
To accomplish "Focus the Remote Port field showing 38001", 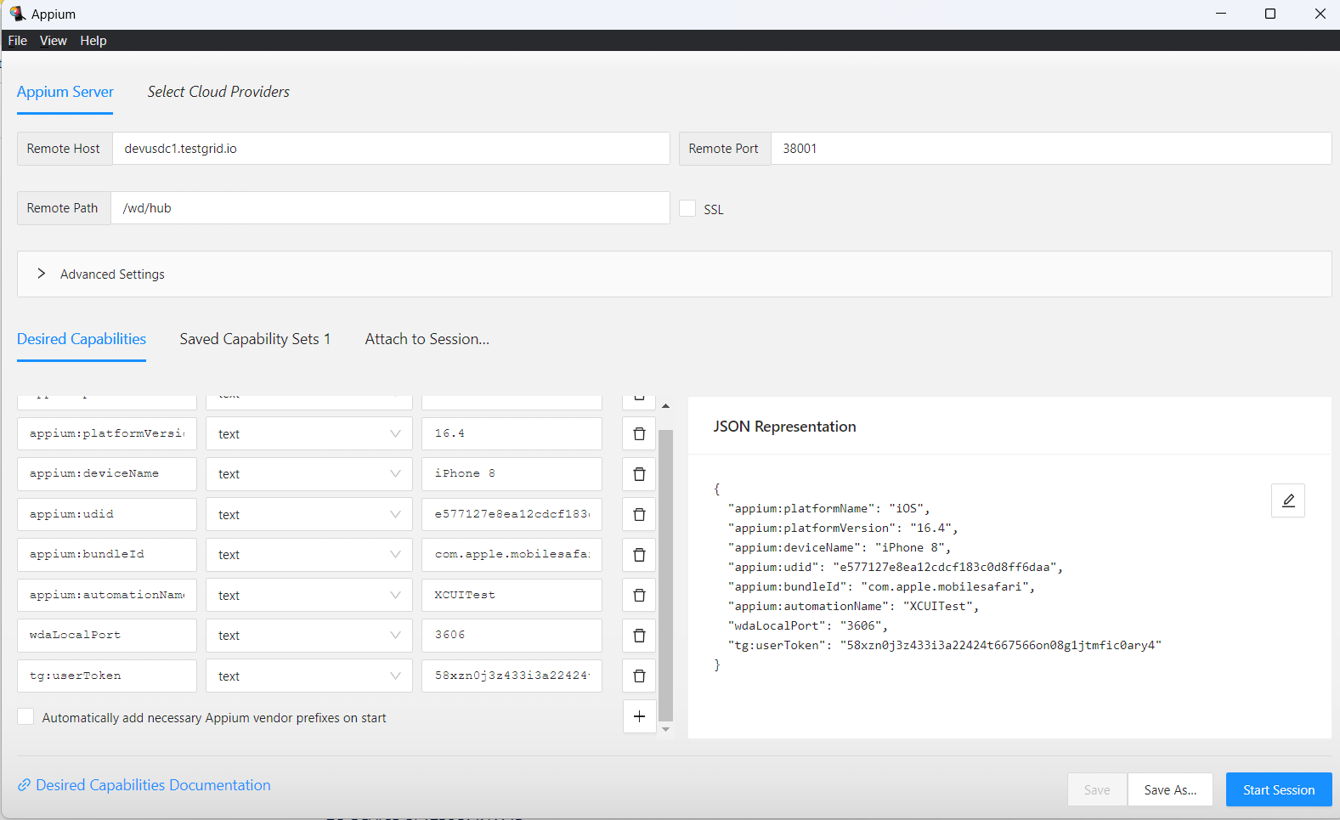I will pyautogui.click(x=1051, y=148).
